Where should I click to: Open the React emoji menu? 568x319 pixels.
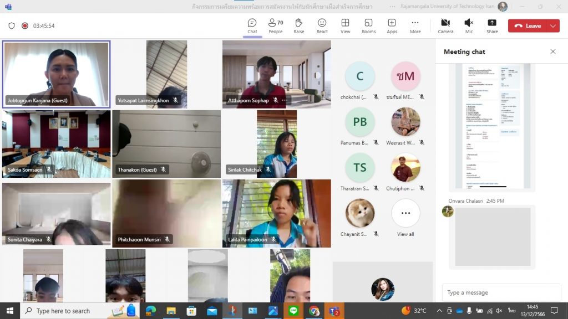pyautogui.click(x=322, y=25)
